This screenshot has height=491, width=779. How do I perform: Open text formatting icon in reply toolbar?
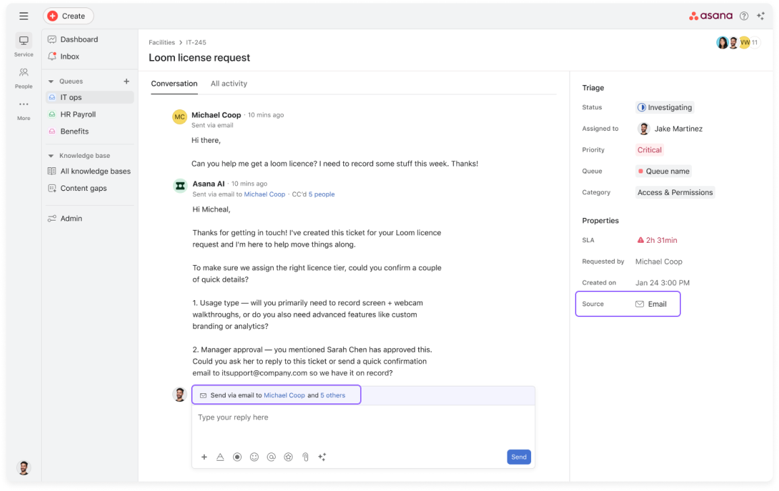click(220, 457)
